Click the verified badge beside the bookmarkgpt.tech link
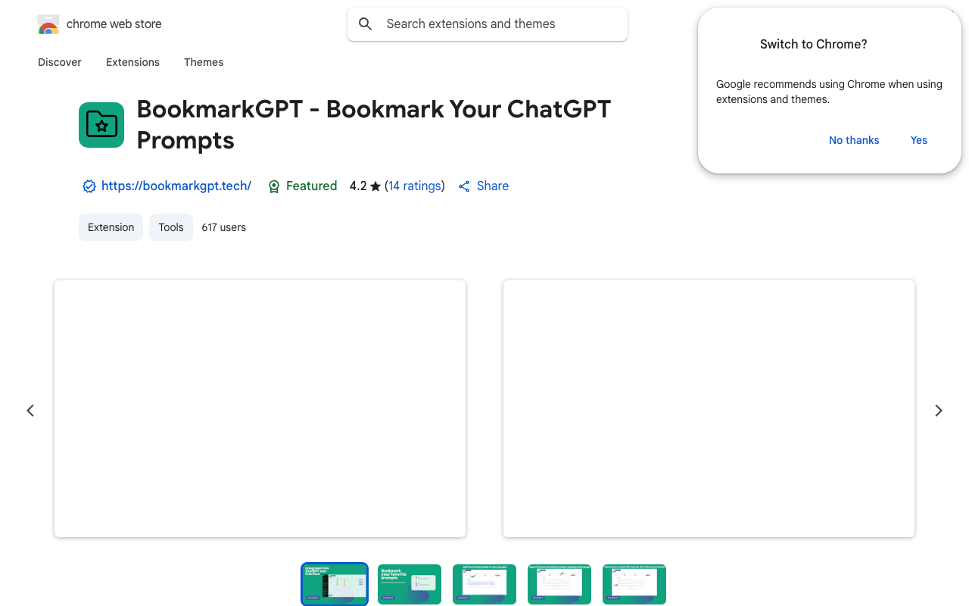 (x=89, y=186)
